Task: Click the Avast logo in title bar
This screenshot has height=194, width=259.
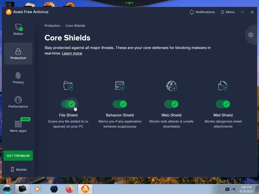Action: point(9,12)
